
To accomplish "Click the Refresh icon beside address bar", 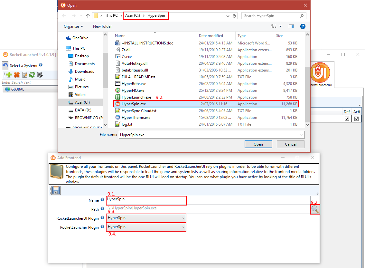I will [234, 16].
